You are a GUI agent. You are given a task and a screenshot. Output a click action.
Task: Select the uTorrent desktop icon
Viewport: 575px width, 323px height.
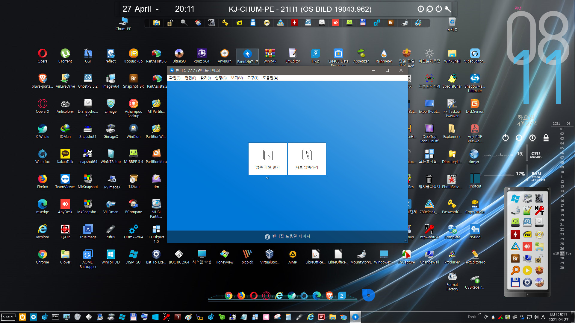point(65,56)
